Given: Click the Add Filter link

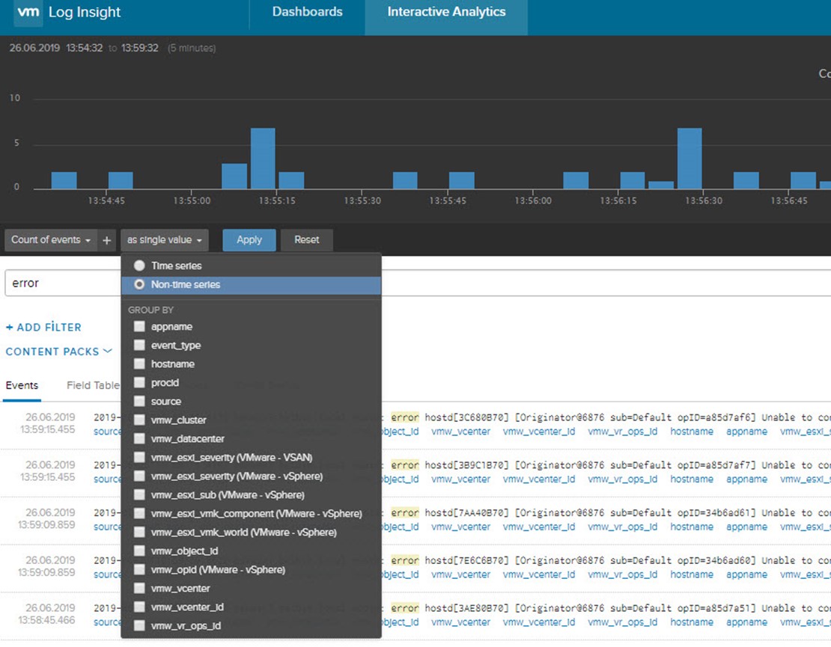Looking at the screenshot, I should (x=43, y=327).
